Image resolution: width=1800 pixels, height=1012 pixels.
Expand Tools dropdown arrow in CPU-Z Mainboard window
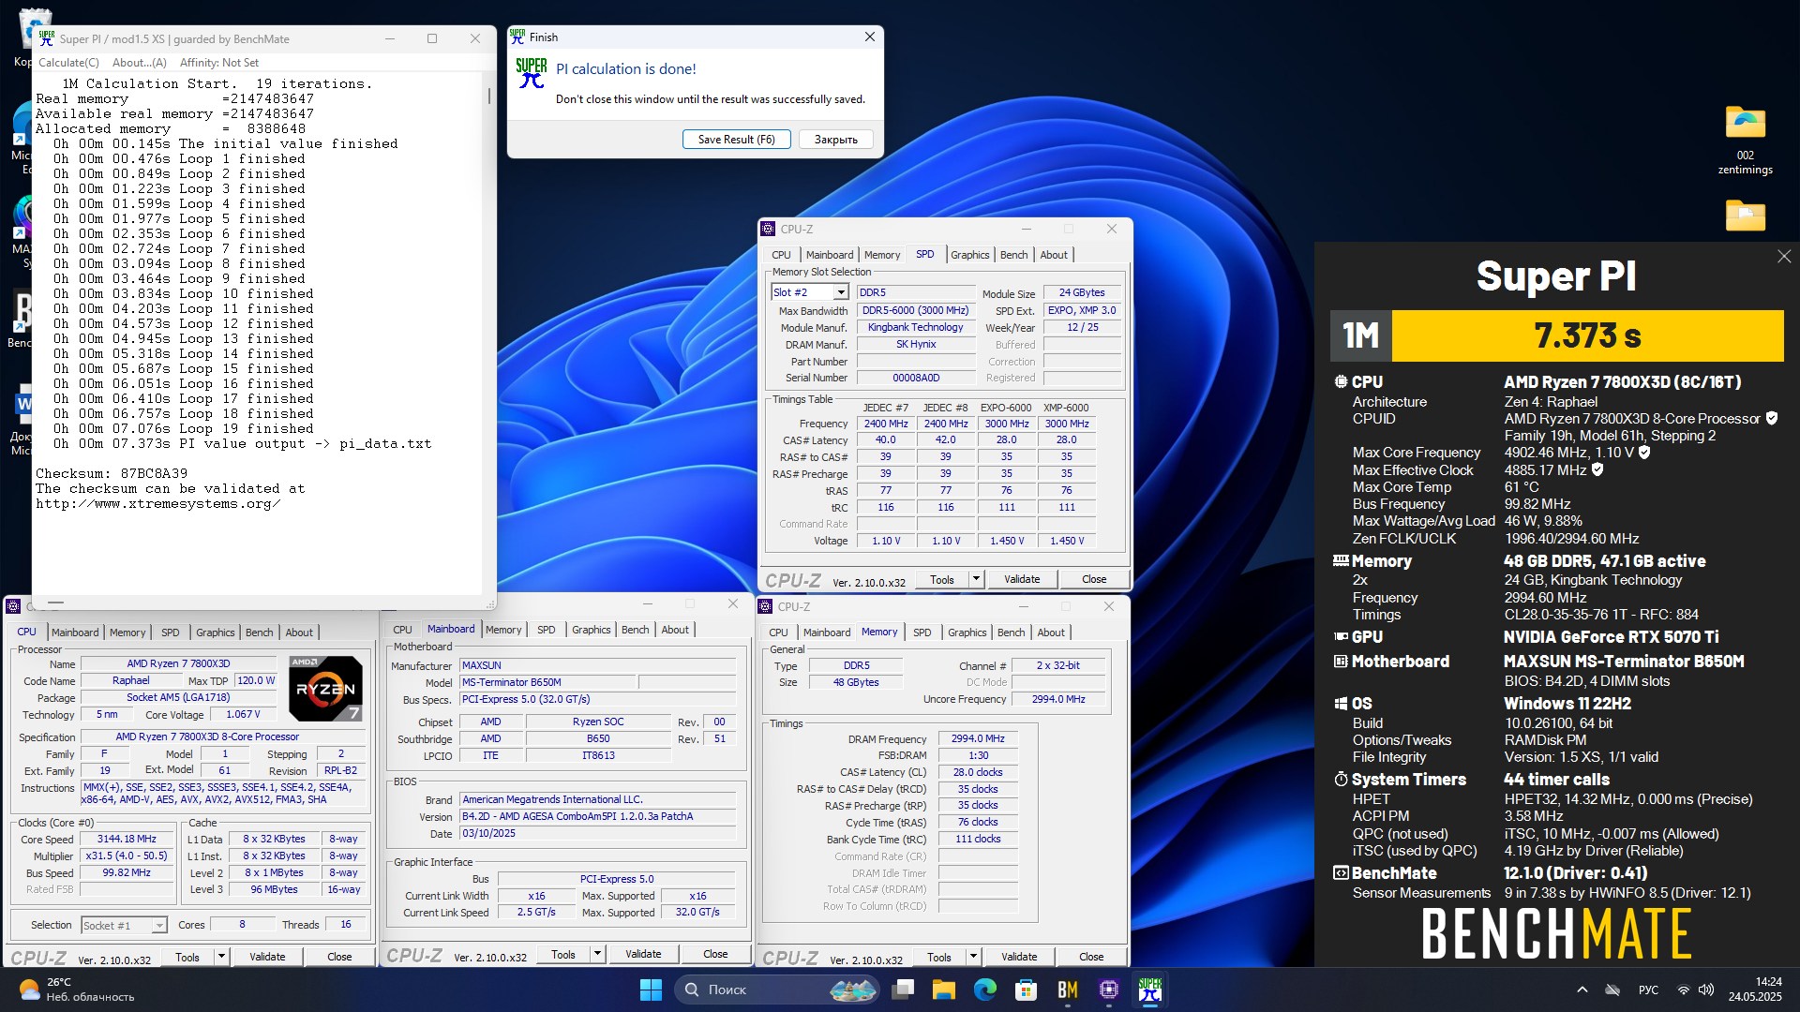[597, 954]
